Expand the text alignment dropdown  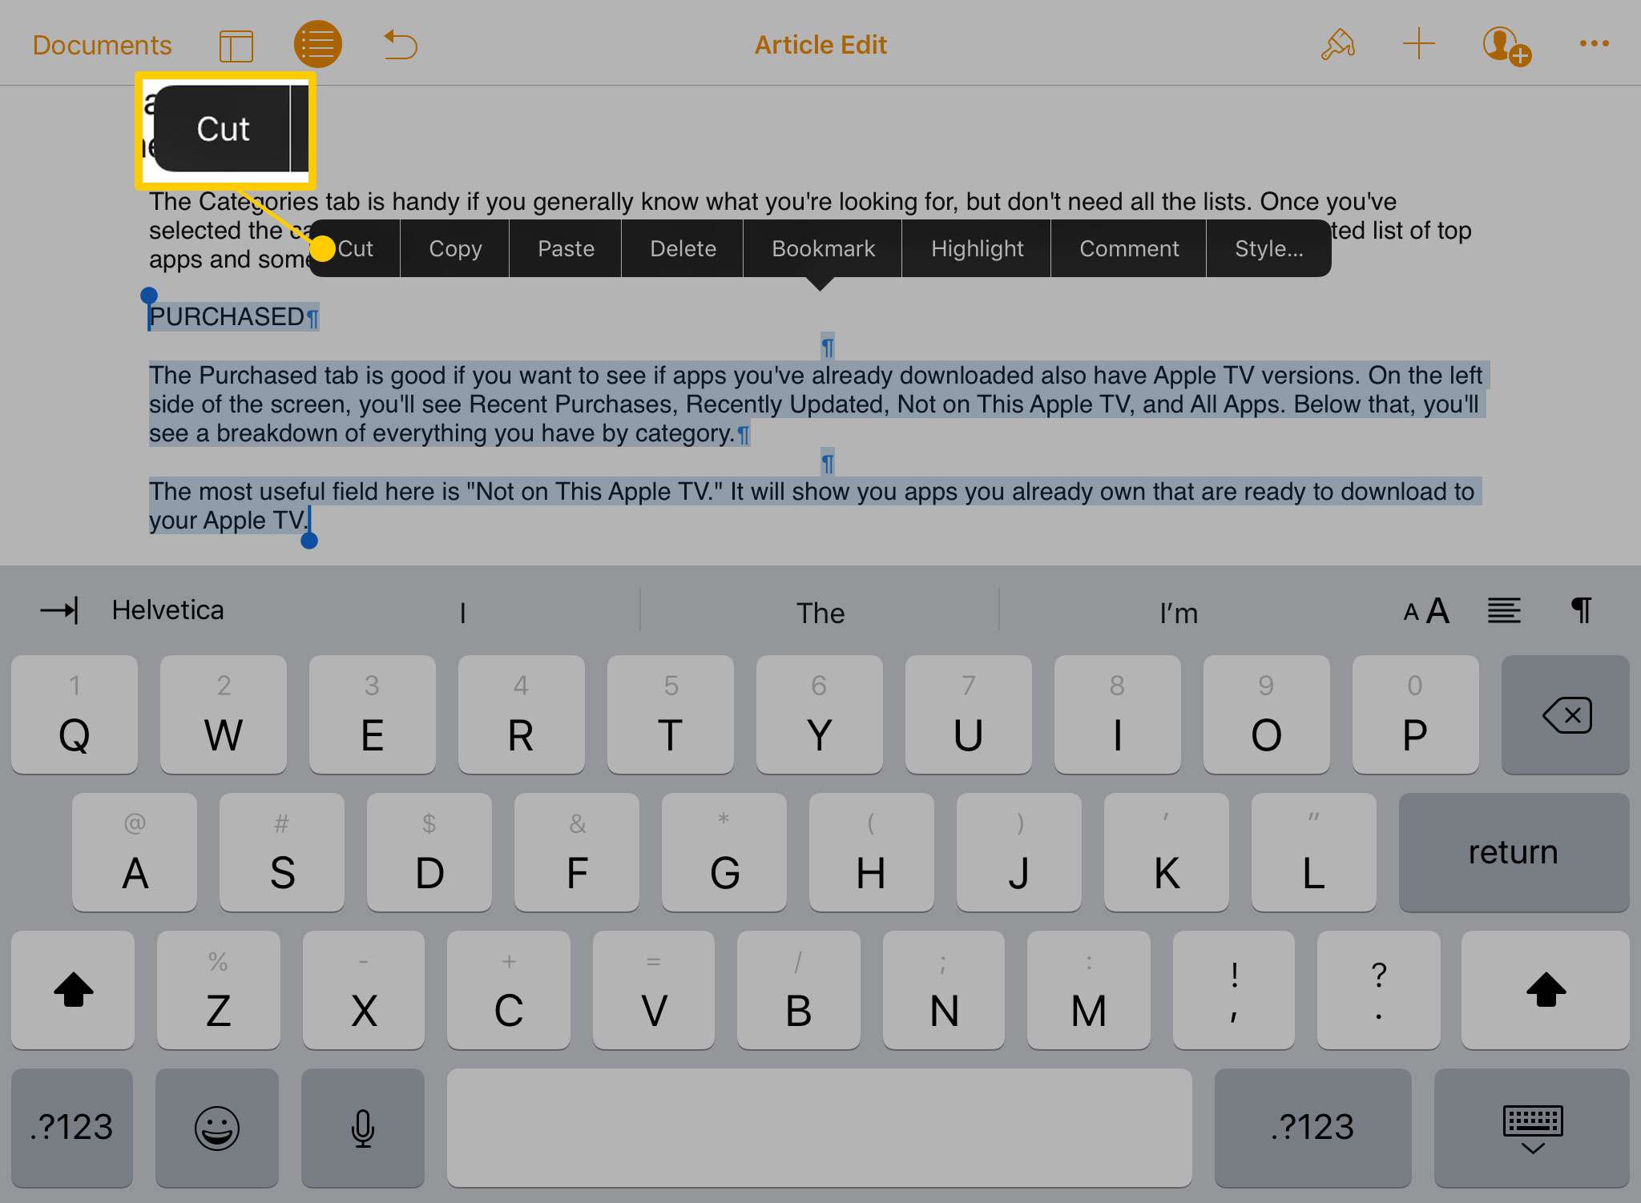coord(1505,611)
